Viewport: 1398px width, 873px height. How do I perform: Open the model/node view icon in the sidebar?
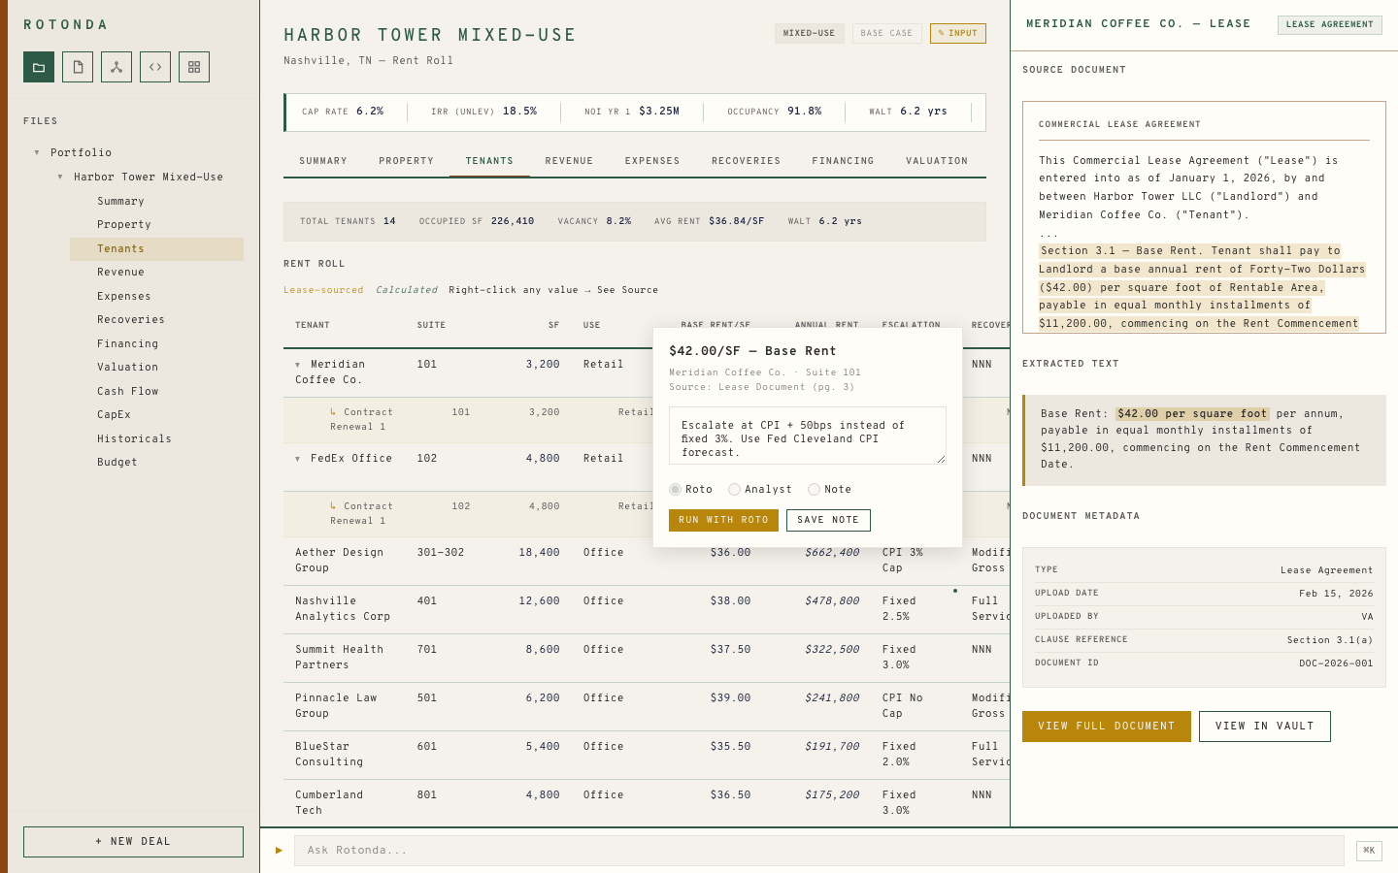coord(116,66)
